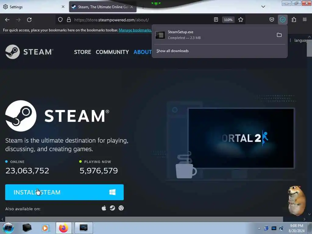Click the Steam logo in page header
The image size is (312, 234).
pyautogui.click(x=30, y=52)
